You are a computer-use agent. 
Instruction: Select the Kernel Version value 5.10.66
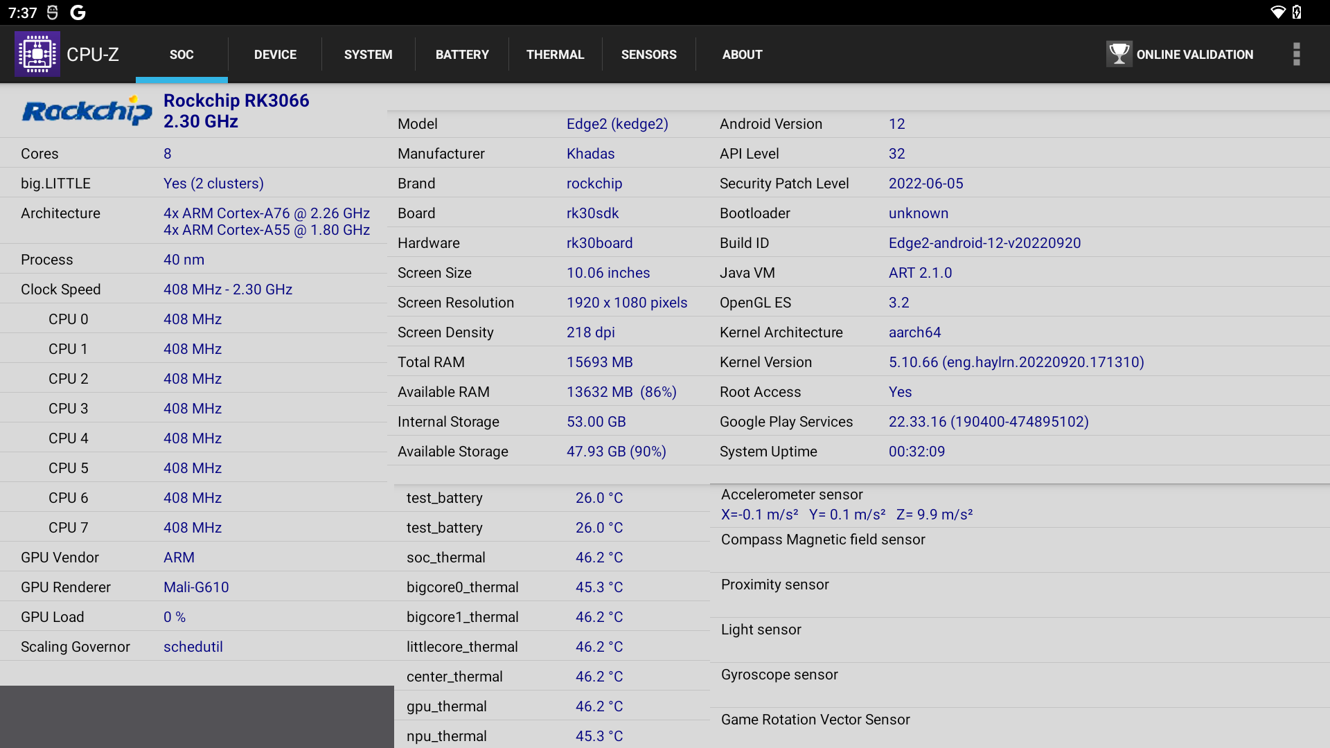pos(1016,362)
